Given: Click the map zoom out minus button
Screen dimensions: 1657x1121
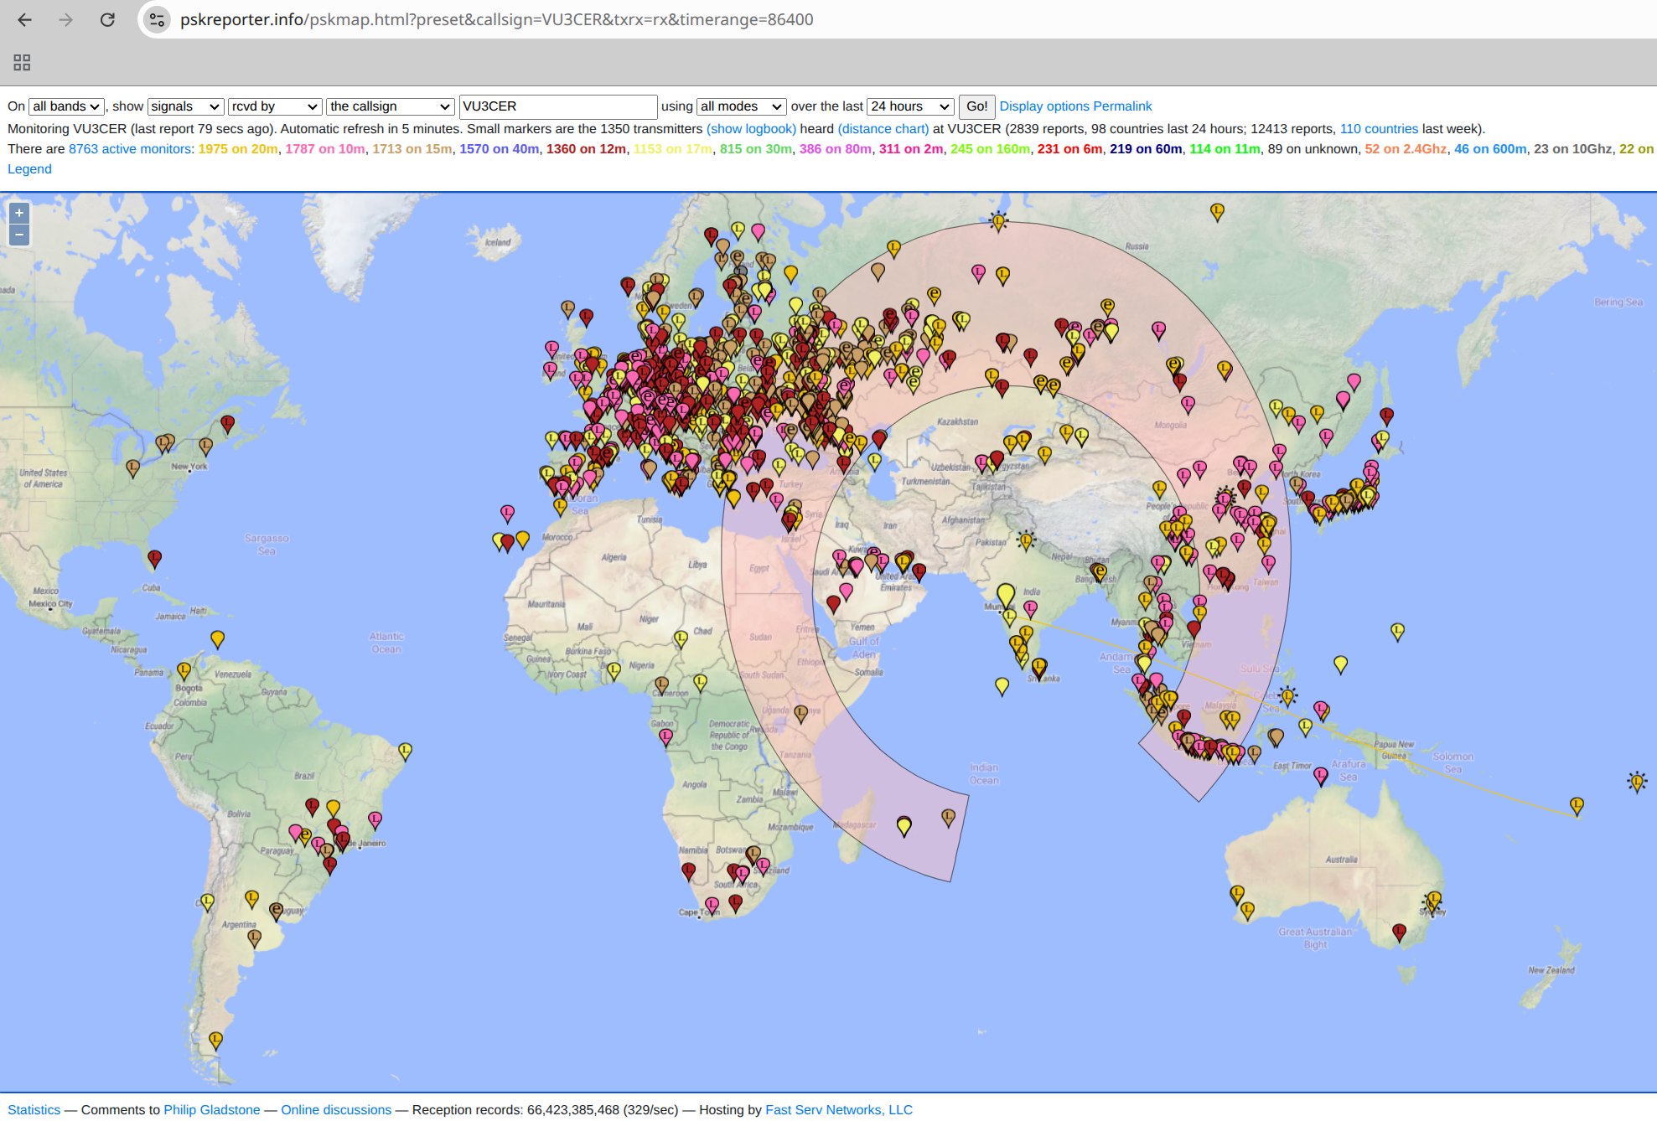Looking at the screenshot, I should tap(18, 235).
